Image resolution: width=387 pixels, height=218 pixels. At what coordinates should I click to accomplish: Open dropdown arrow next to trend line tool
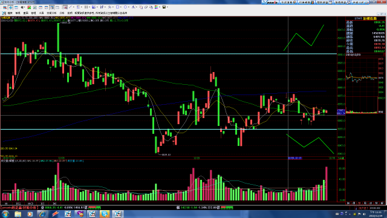click(74, 7)
